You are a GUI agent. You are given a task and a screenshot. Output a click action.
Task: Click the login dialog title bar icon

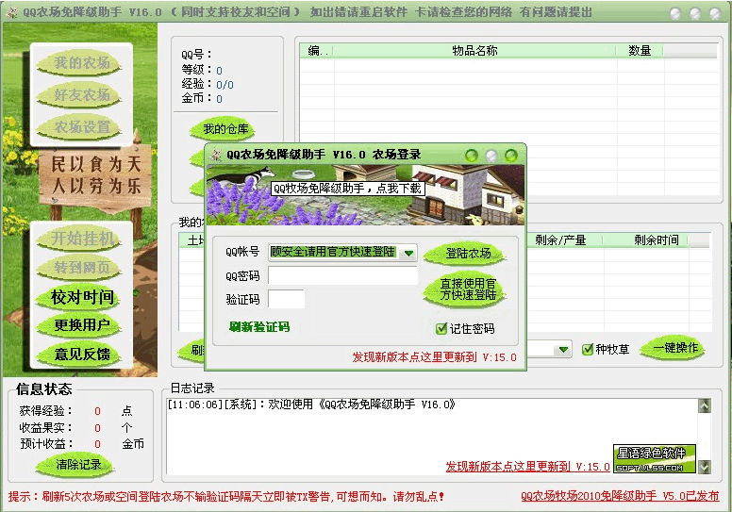(x=216, y=155)
